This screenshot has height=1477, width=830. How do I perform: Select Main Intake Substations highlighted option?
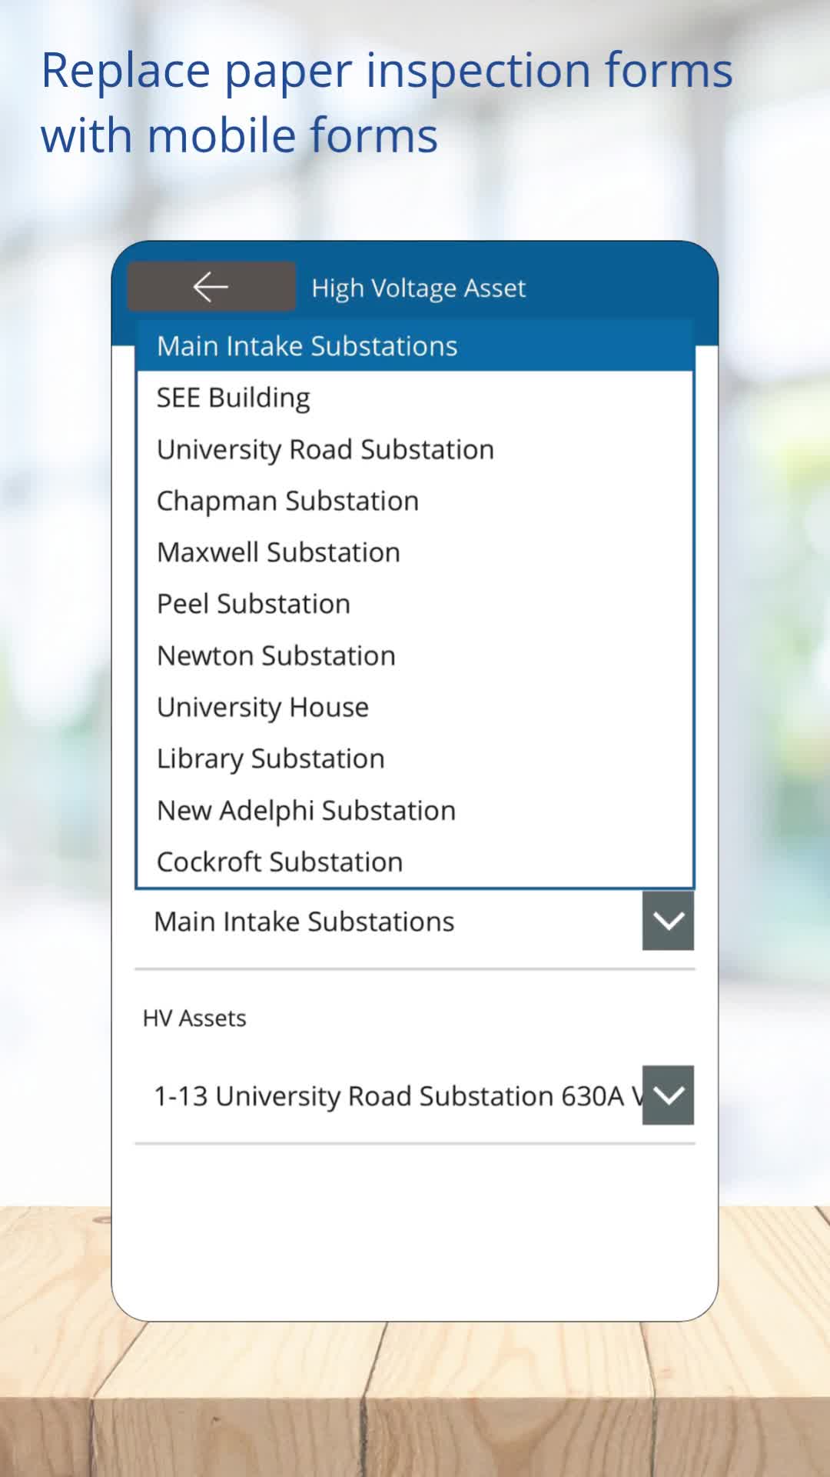click(x=307, y=346)
